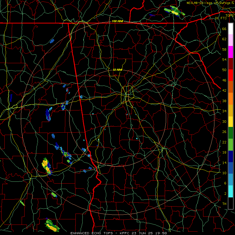Click the bright red legend swatch
The width and height of the screenshot is (235, 235).
point(231,75)
